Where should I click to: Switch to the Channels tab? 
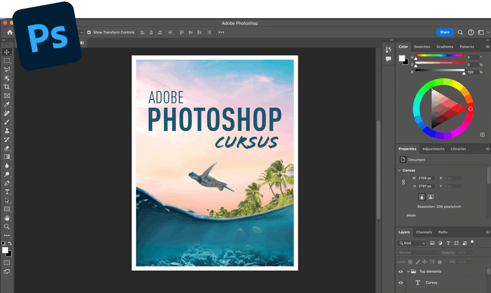tap(424, 232)
